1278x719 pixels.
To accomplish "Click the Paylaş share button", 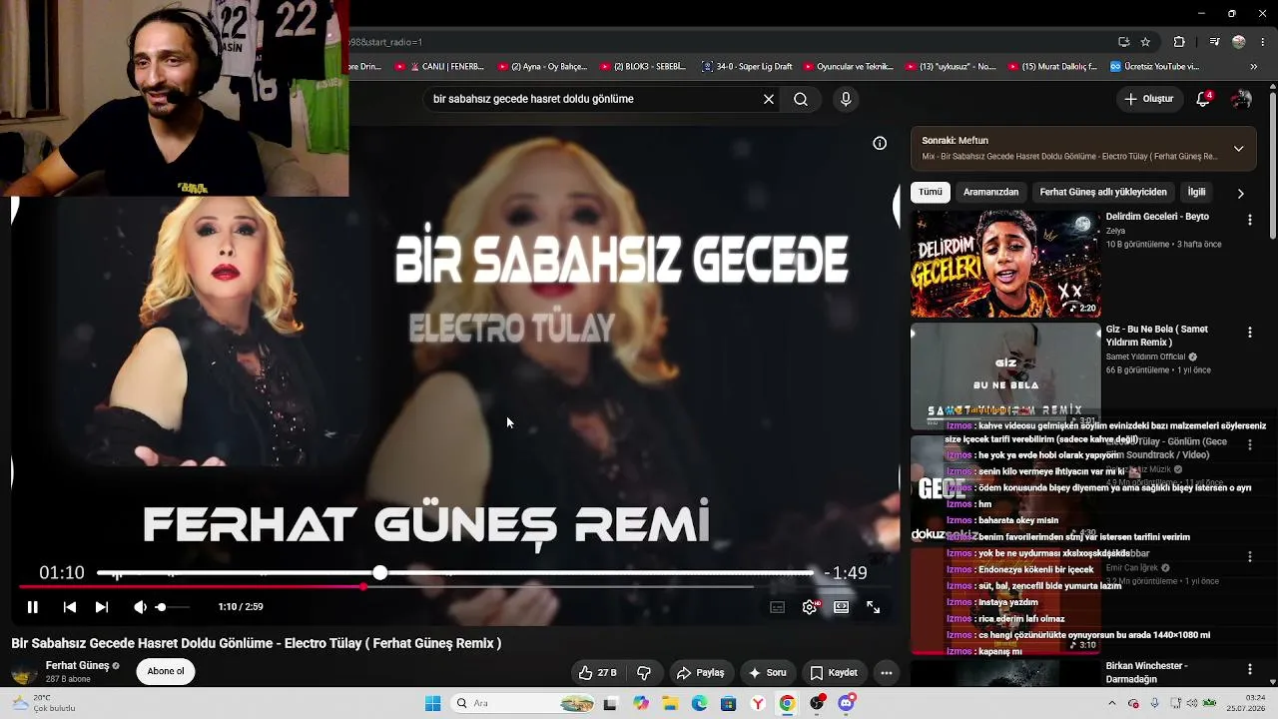I will click(700, 673).
